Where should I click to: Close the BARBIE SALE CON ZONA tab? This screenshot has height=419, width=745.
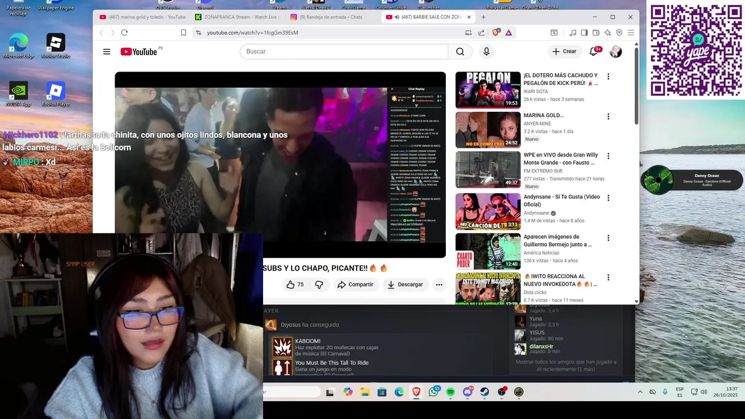469,17
